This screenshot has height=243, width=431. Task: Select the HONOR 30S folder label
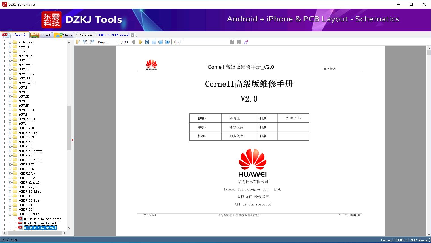[x=26, y=137]
